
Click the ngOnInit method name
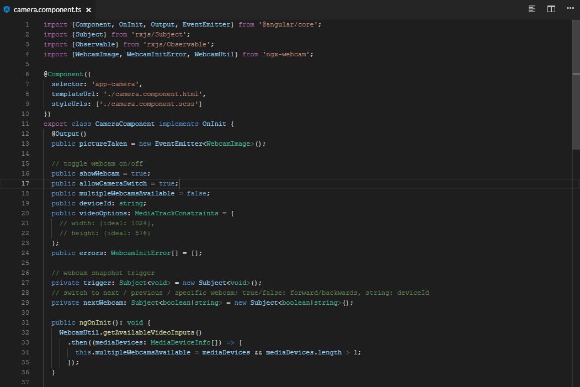click(x=94, y=322)
